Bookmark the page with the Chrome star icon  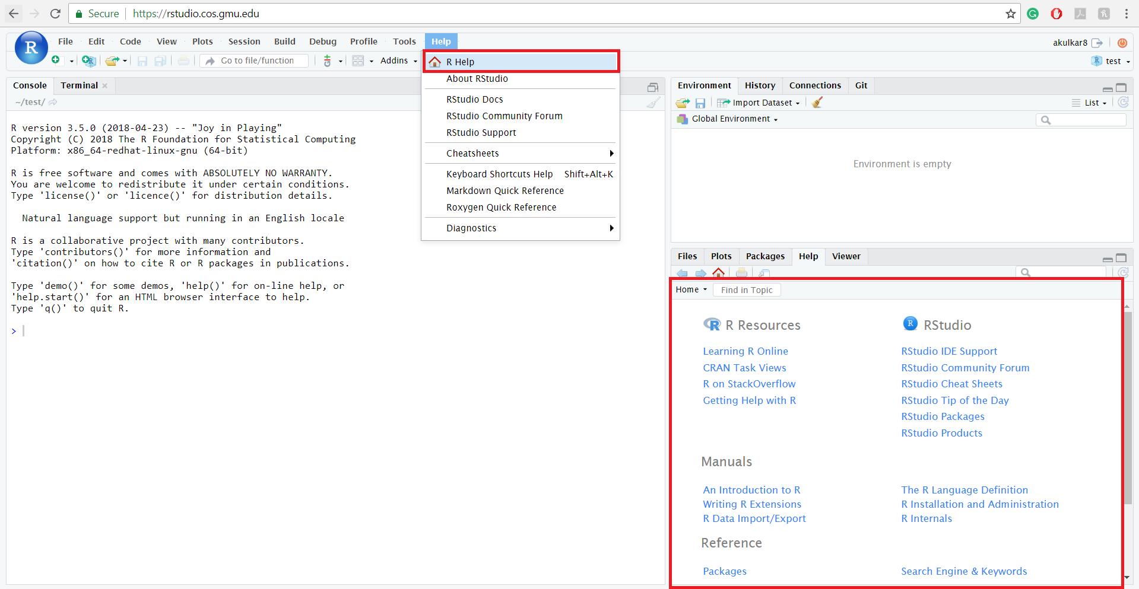[1011, 14]
